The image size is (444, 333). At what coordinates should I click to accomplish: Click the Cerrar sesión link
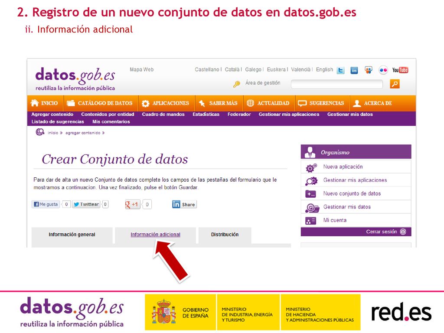(x=382, y=232)
